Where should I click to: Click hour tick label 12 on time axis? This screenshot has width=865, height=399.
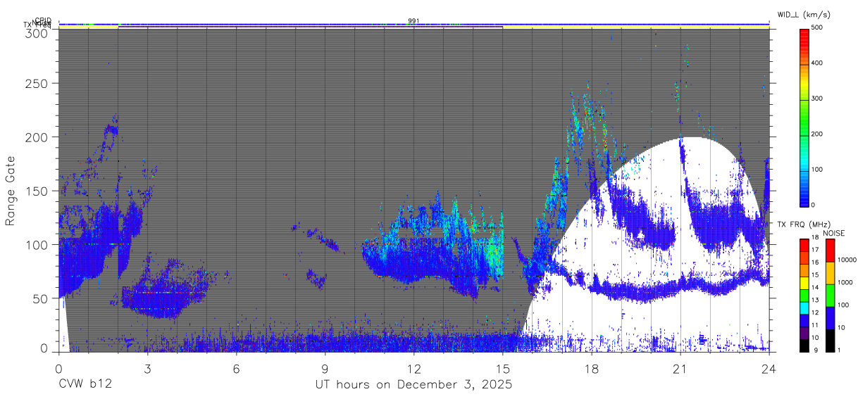coord(413,368)
